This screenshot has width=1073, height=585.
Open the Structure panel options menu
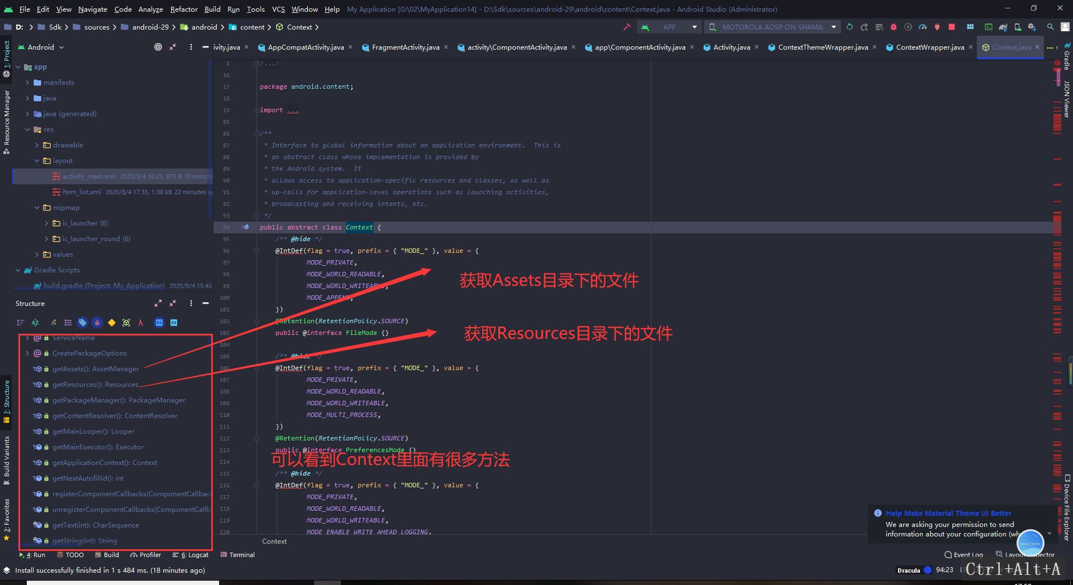tap(191, 303)
